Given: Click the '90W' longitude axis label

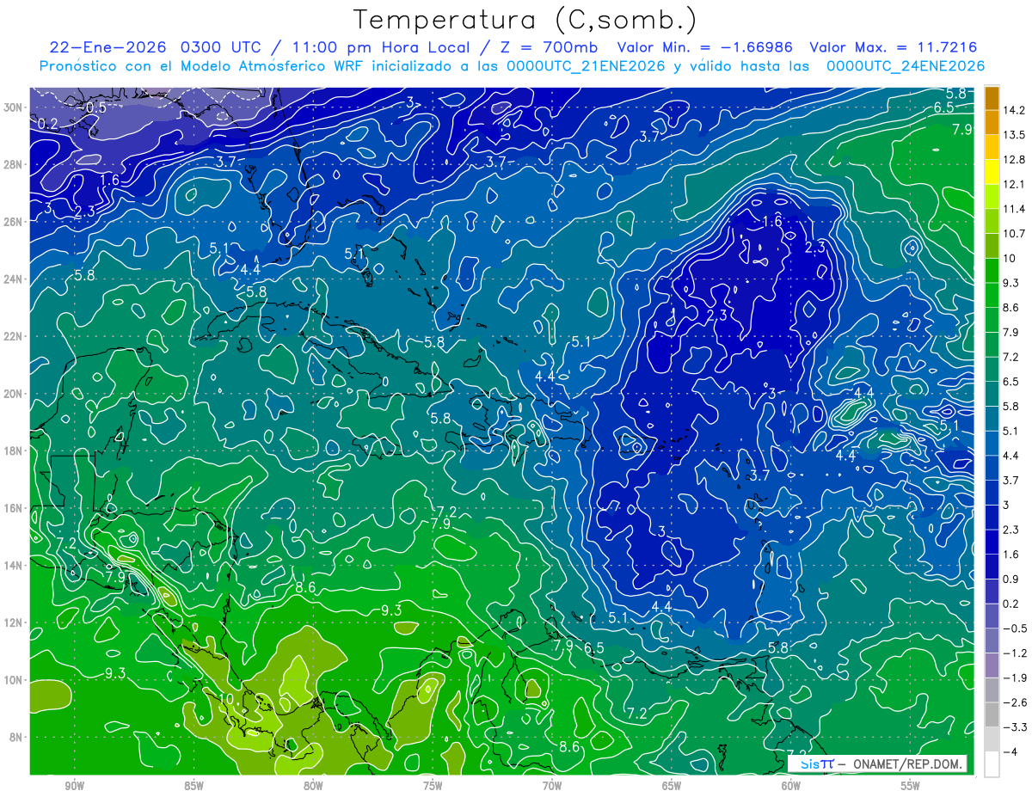Looking at the screenshot, I should [x=74, y=786].
